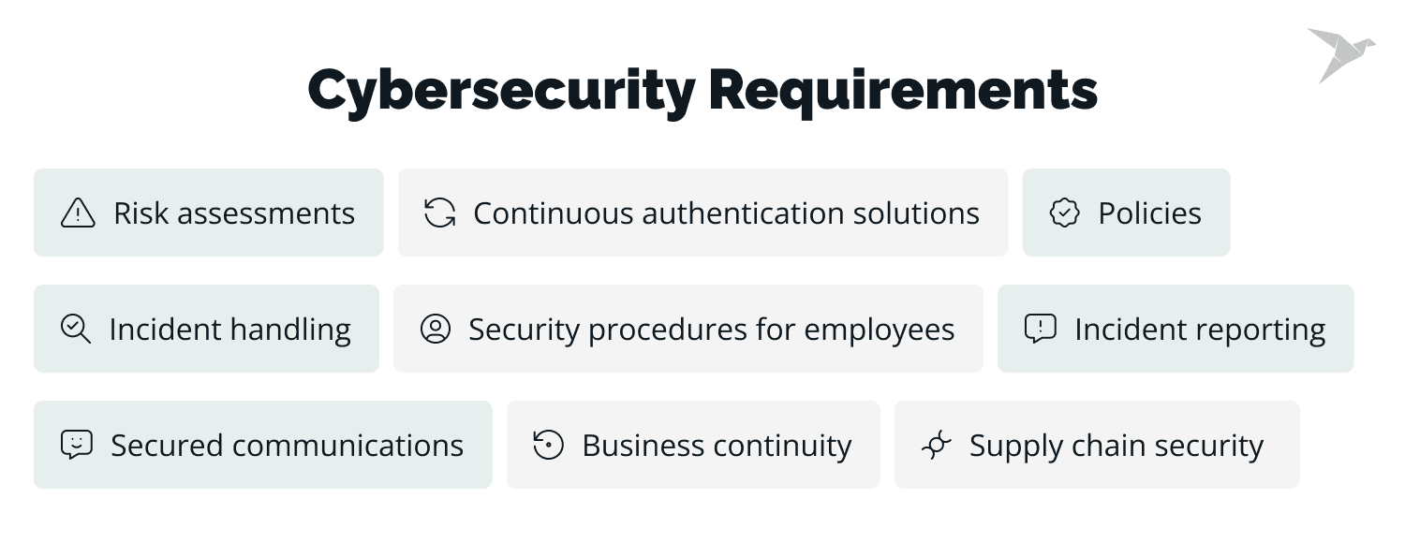Click the gray bird logo
The height and width of the screenshot is (543, 1405).
pyautogui.click(x=1339, y=53)
